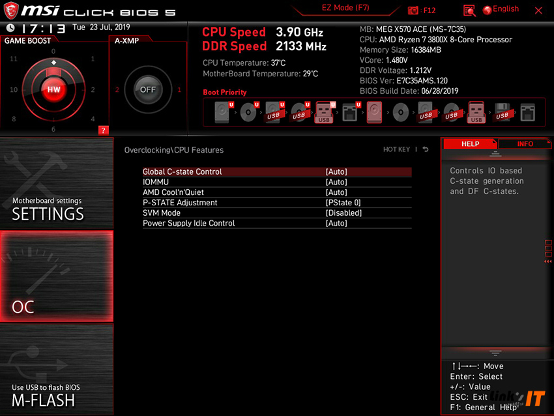This screenshot has height=416, width=554.
Task: Switch to EZ Mode (F7)
Action: (345, 8)
